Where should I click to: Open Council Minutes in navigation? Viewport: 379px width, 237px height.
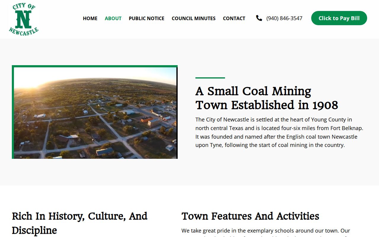194,18
